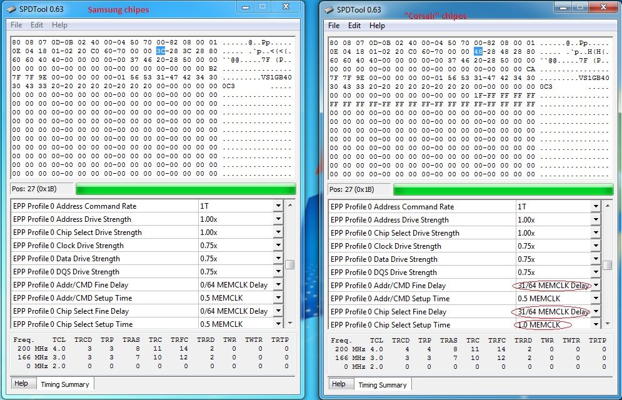The width and height of the screenshot is (622, 400).
Task: Close the right SPDTool window
Action: [x=603, y=7]
